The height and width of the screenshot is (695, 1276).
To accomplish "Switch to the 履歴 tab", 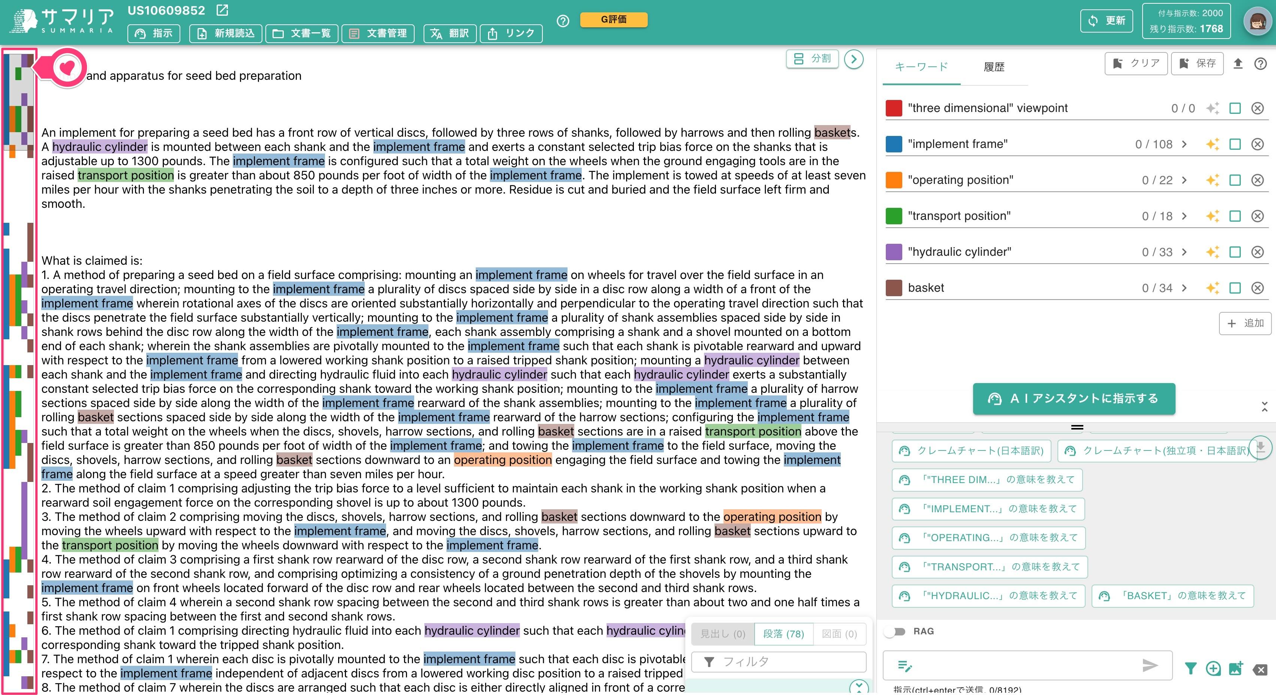I will point(994,67).
